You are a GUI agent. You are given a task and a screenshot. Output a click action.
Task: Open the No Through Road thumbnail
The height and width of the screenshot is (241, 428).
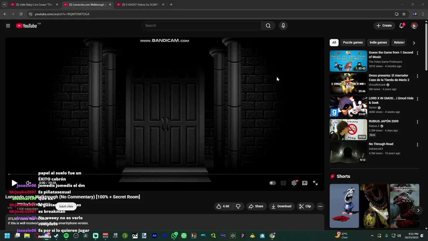[x=348, y=152]
